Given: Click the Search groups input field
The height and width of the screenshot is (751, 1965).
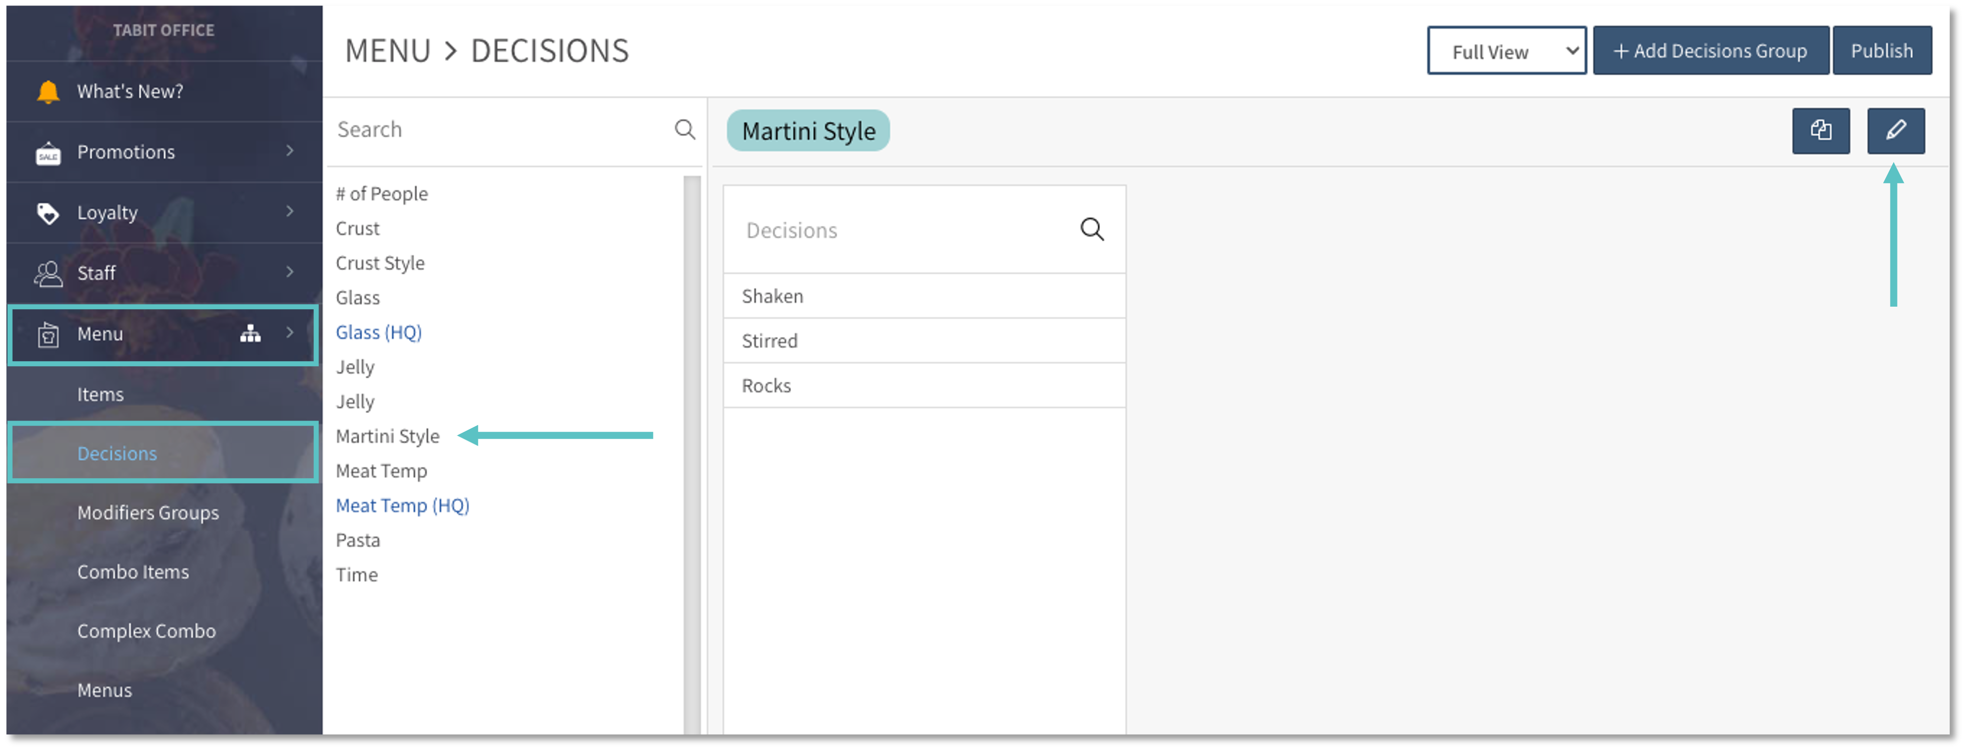Looking at the screenshot, I should (x=499, y=130).
